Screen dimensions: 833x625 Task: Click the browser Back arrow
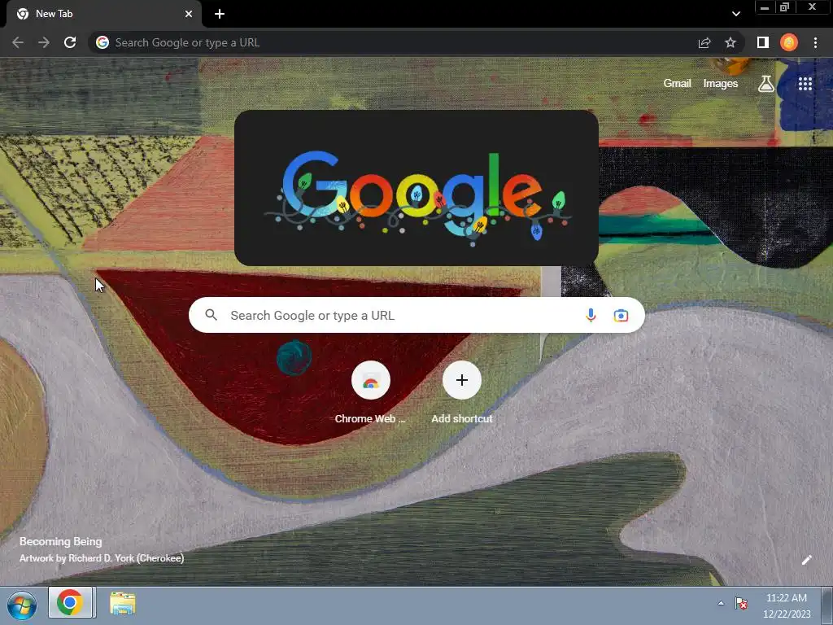(x=18, y=42)
